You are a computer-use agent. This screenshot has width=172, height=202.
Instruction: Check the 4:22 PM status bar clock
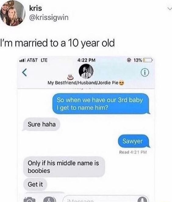(x=86, y=60)
